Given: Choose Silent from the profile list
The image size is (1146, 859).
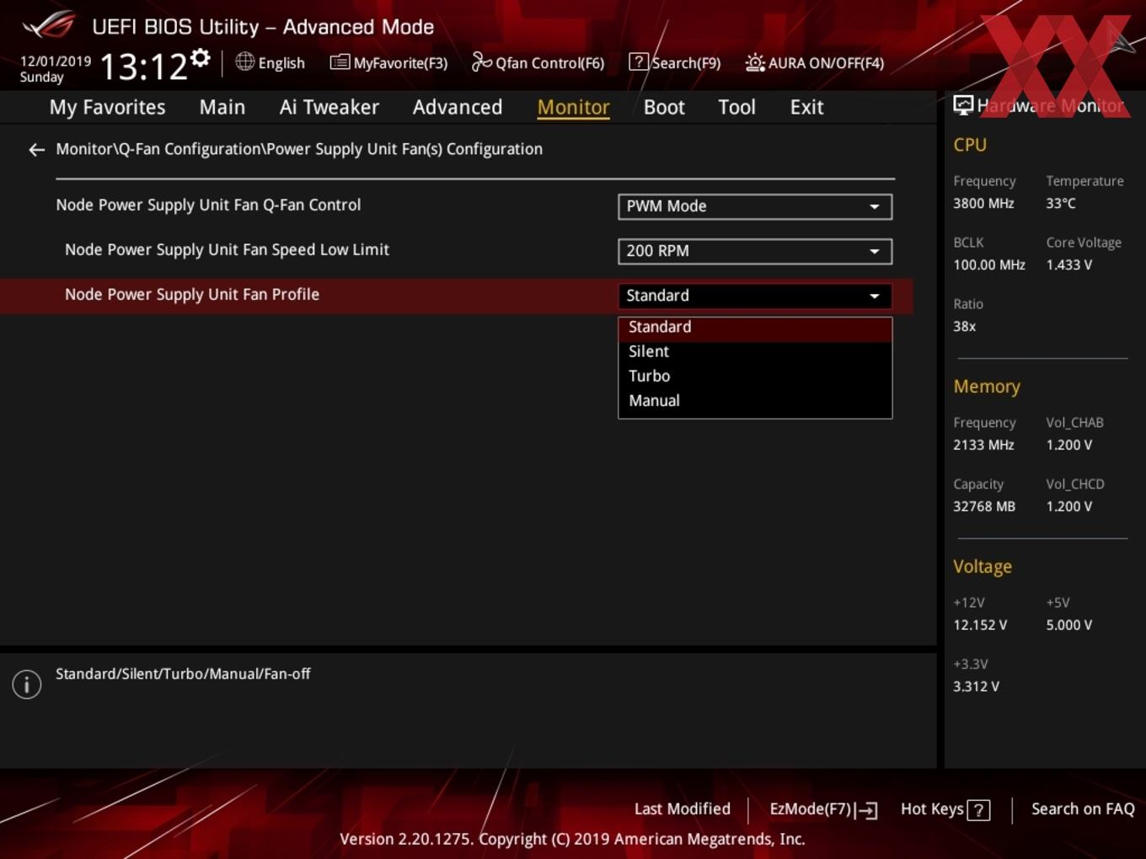Looking at the screenshot, I should pos(755,351).
